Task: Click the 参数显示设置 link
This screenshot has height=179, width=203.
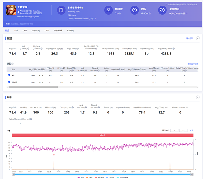Action: coord(193,63)
